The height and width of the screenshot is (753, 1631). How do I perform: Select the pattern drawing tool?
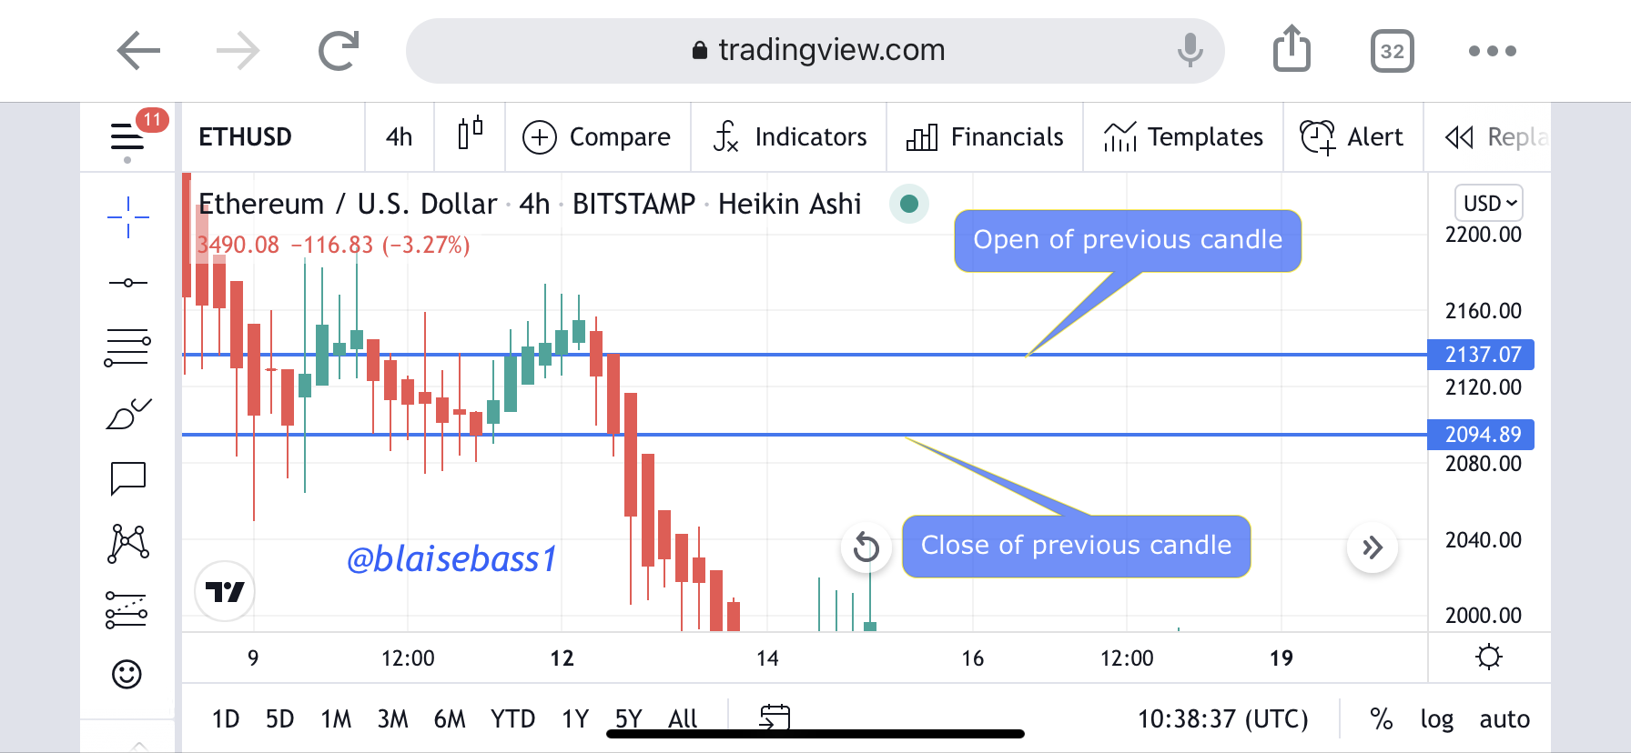[127, 543]
